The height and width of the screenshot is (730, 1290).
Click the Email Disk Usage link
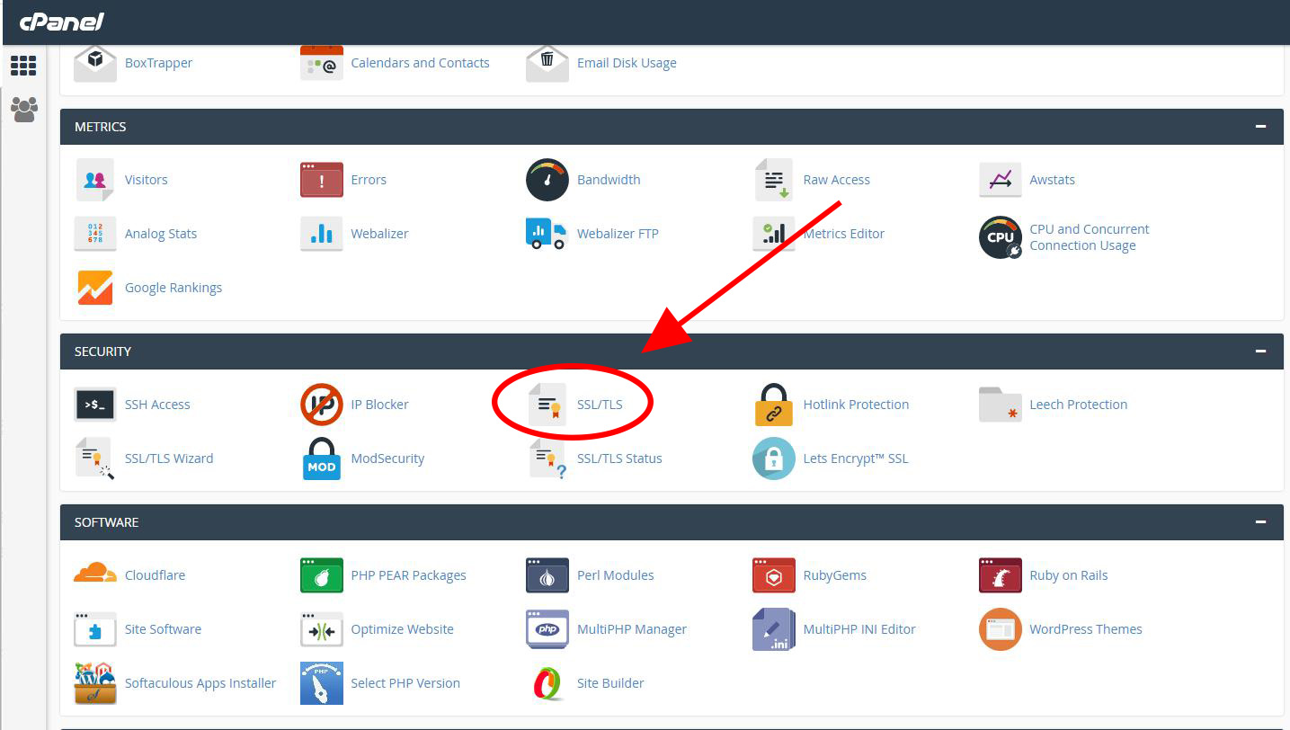(627, 63)
